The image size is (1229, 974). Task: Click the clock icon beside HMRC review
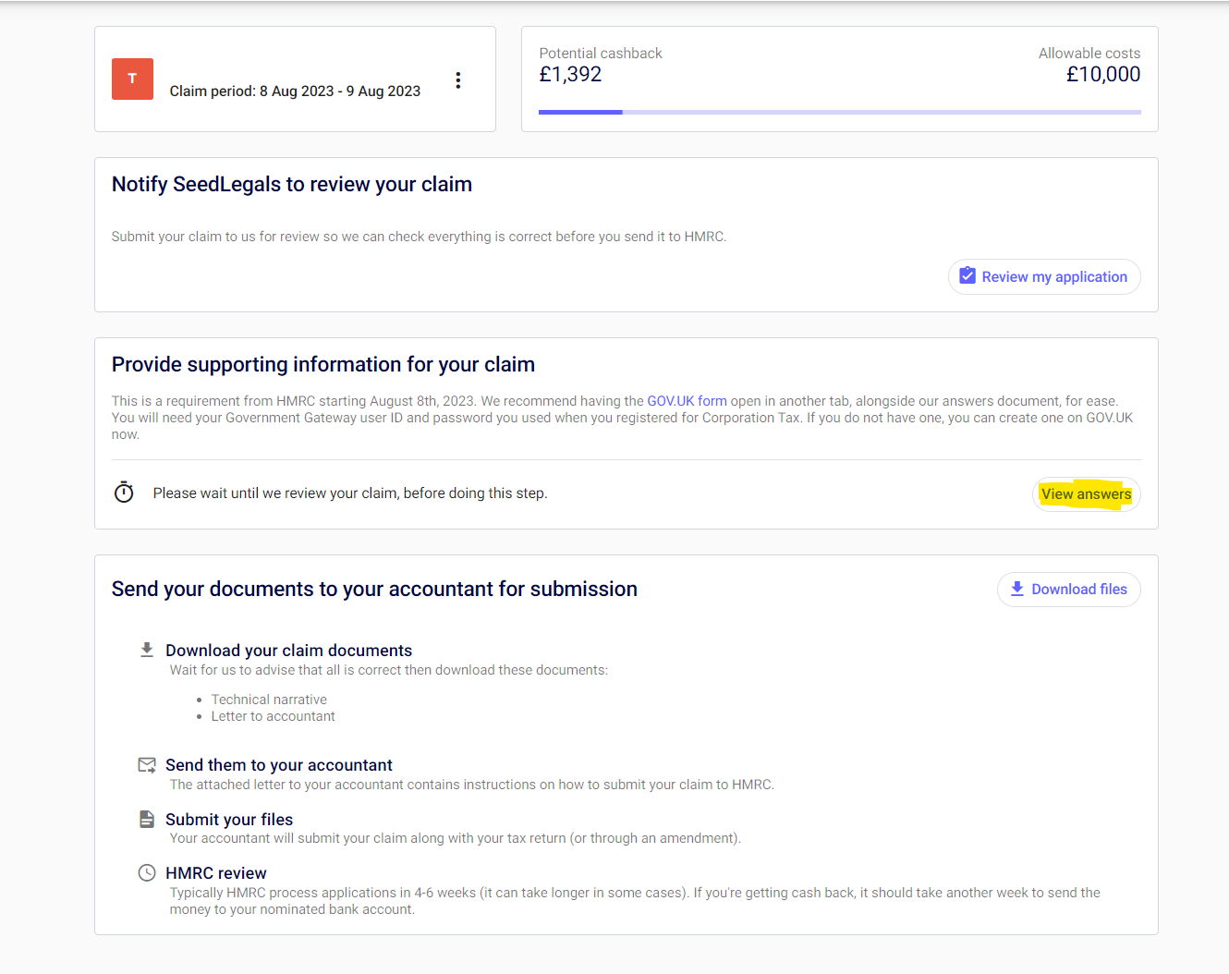click(x=147, y=873)
